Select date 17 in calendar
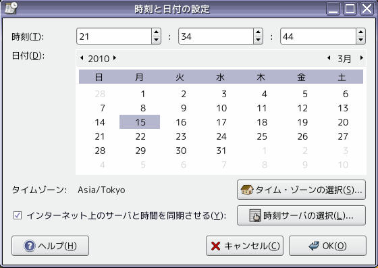The width and height of the screenshot is (378, 268). [x=221, y=122]
